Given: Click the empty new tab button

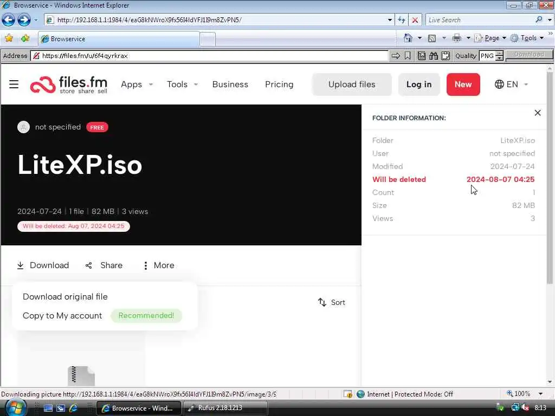Looking at the screenshot, I should (208, 39).
